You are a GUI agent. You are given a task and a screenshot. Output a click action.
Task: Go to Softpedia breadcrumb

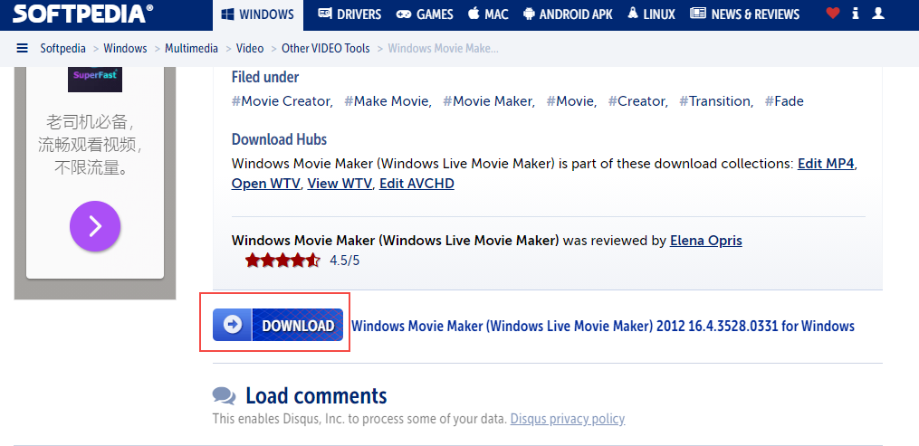(62, 49)
